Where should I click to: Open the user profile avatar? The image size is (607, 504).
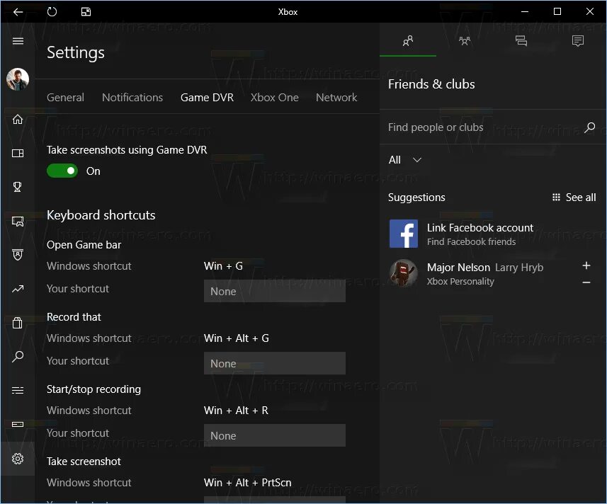[18, 79]
